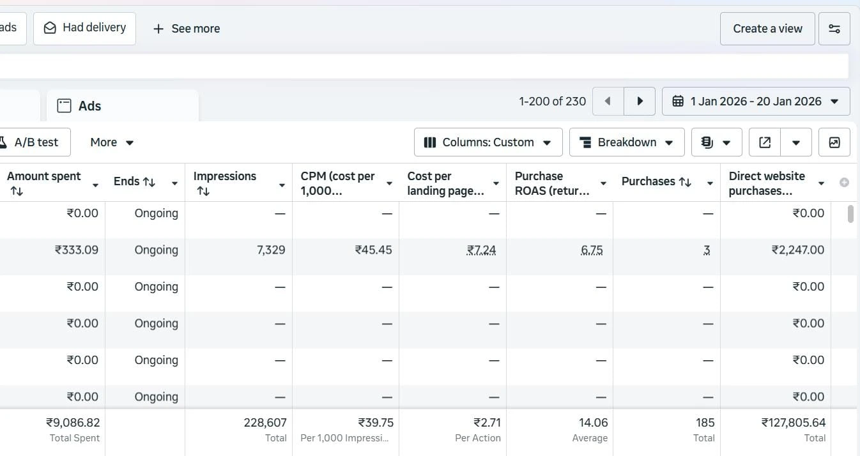860x456 pixels.
Task: Open the filter settings sliders icon
Action: coord(834,29)
